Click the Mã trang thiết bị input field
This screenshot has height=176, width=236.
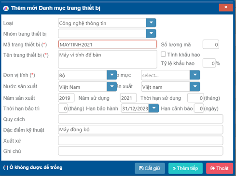108,44
